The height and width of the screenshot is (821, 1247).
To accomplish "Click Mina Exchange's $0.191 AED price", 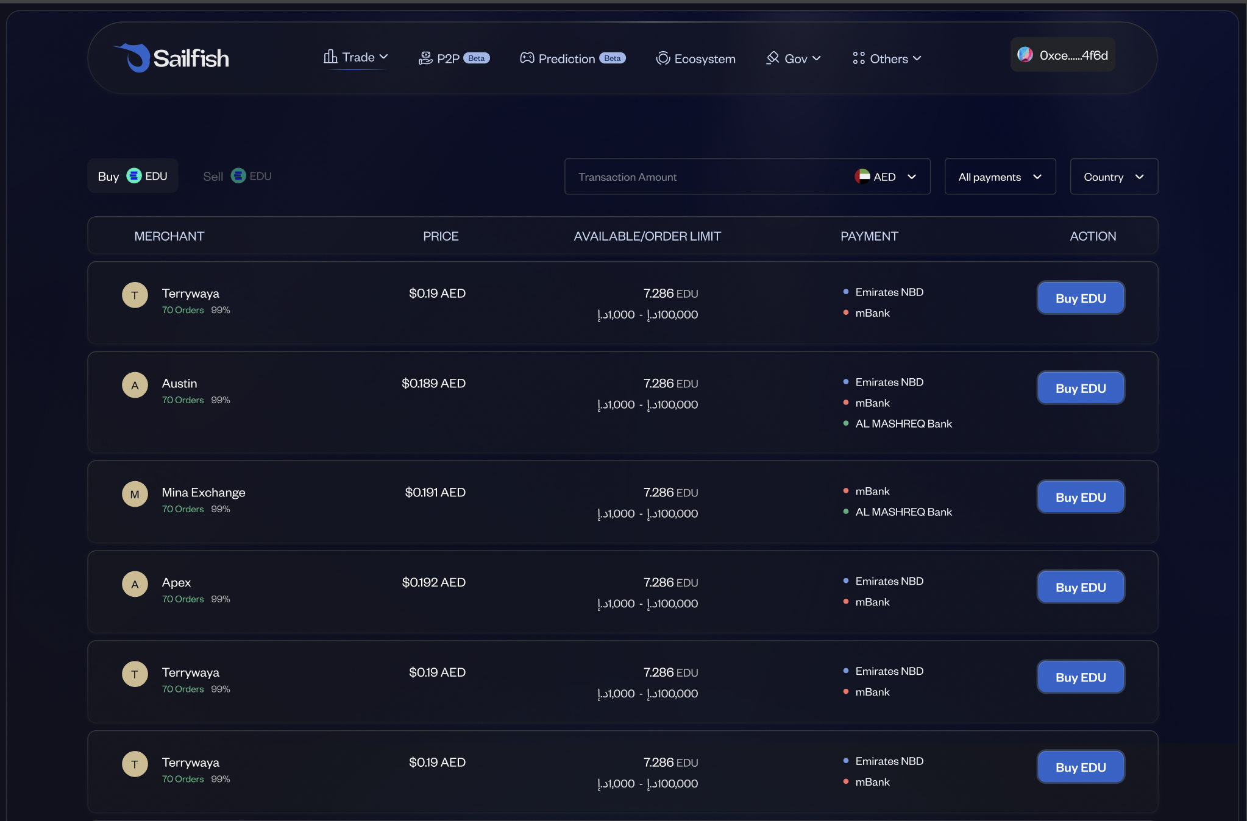I will pyautogui.click(x=435, y=492).
